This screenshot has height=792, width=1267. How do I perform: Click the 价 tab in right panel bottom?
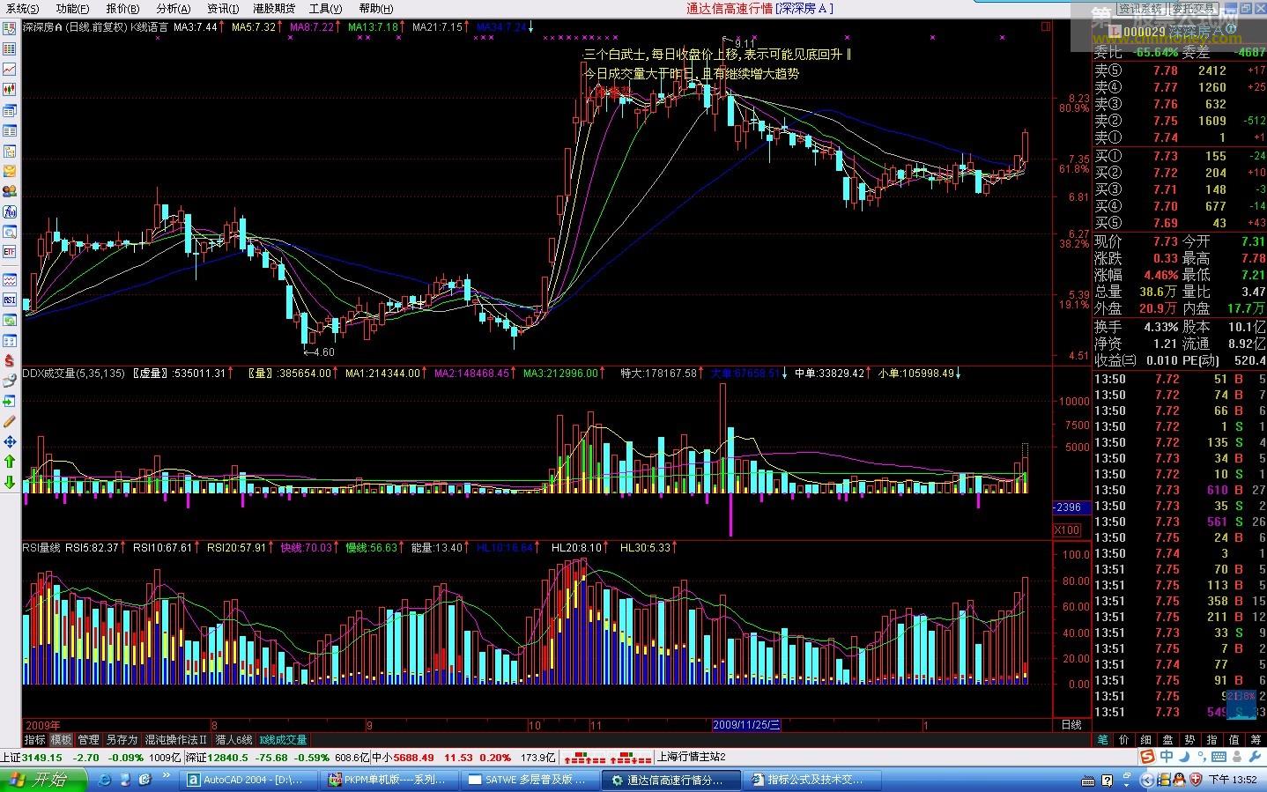pos(1124,740)
